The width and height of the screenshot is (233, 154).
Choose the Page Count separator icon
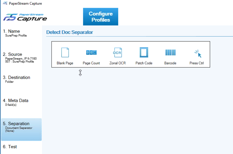pyautogui.click(x=91, y=53)
